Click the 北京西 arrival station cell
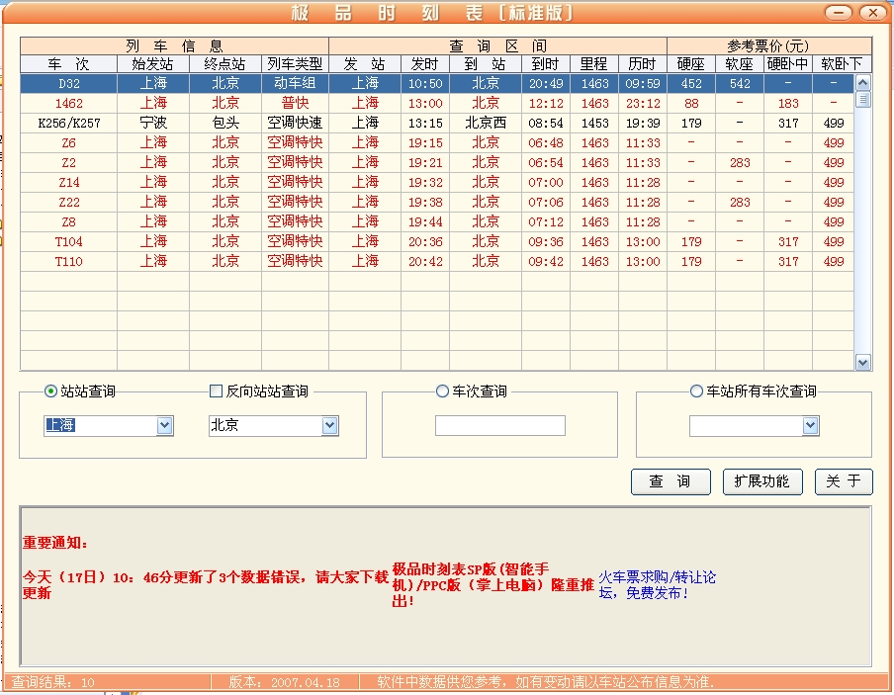The width and height of the screenshot is (894, 695). (x=486, y=124)
